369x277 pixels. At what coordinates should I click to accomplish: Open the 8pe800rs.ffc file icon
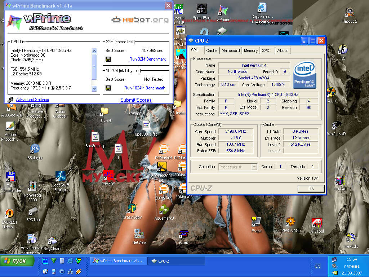point(146,128)
